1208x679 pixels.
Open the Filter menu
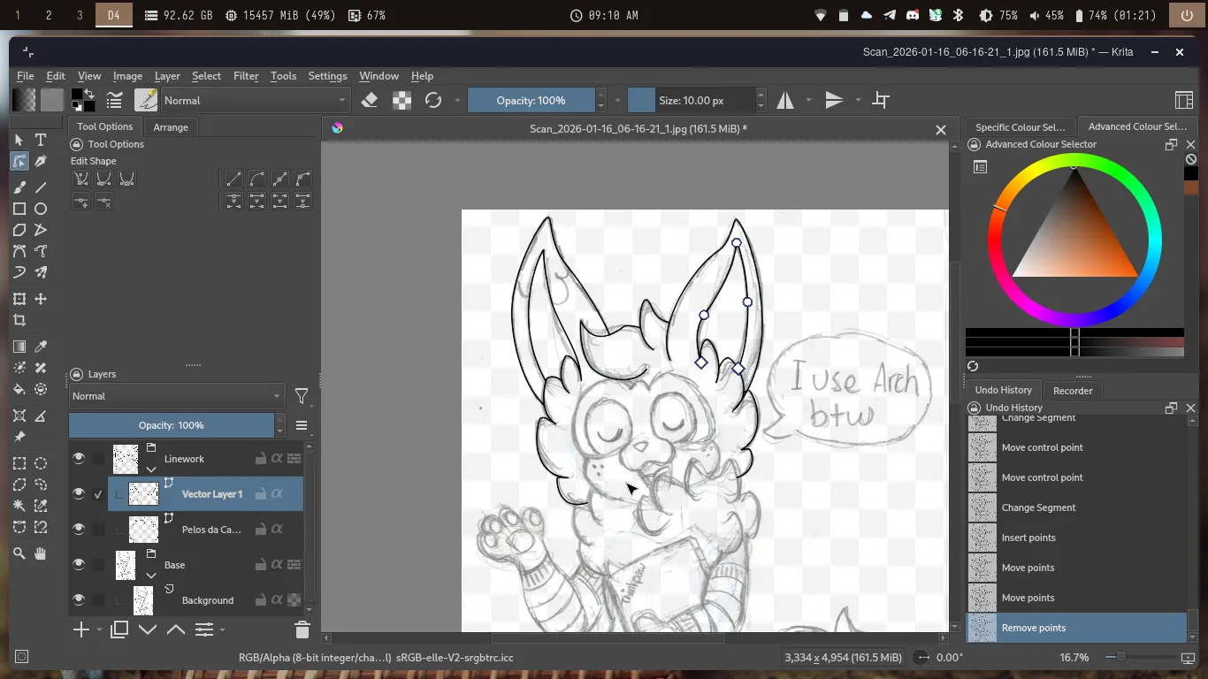(x=246, y=76)
